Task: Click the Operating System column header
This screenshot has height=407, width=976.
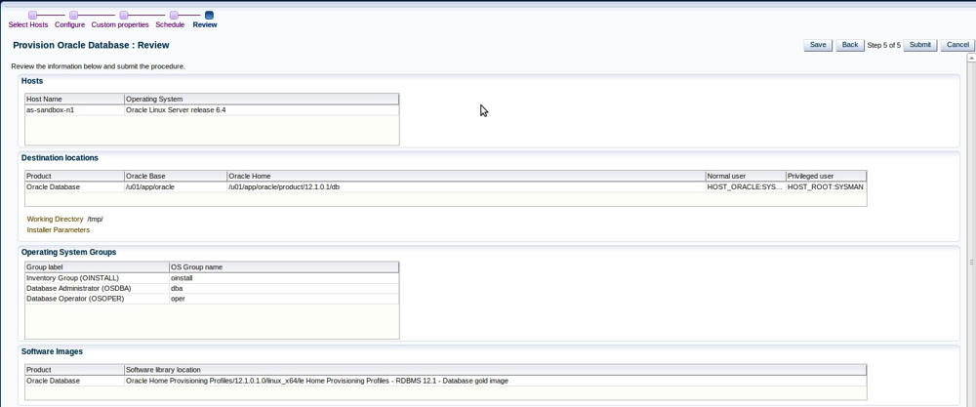Action: pos(262,99)
